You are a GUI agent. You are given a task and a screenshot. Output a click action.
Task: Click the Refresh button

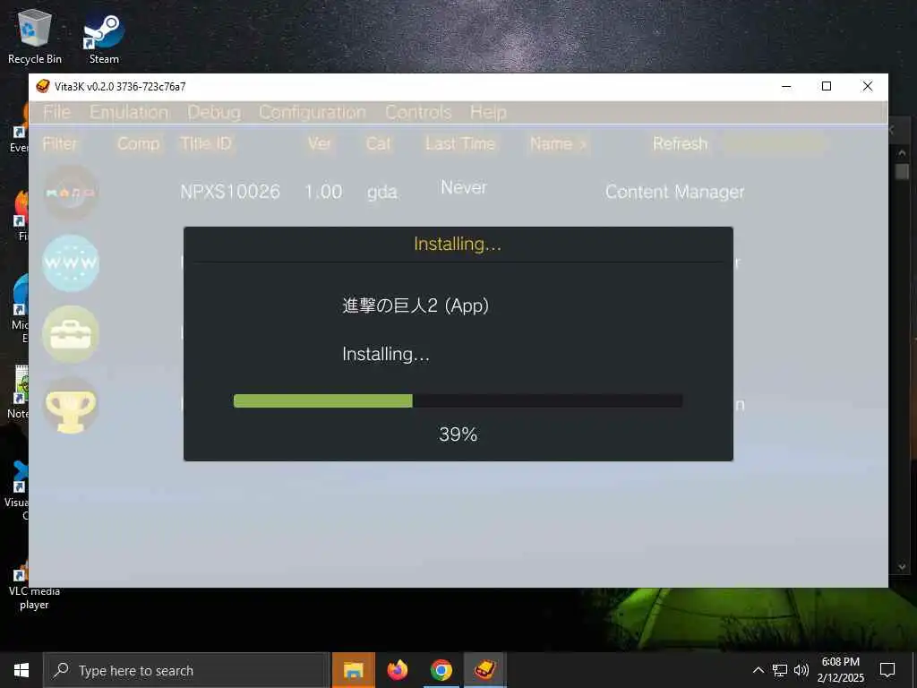tap(681, 144)
